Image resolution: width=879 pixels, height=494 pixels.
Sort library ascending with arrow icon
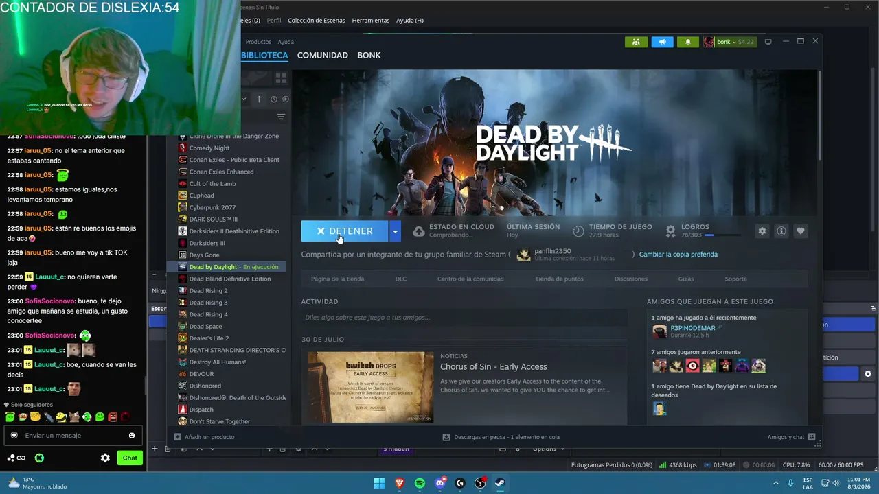259,99
